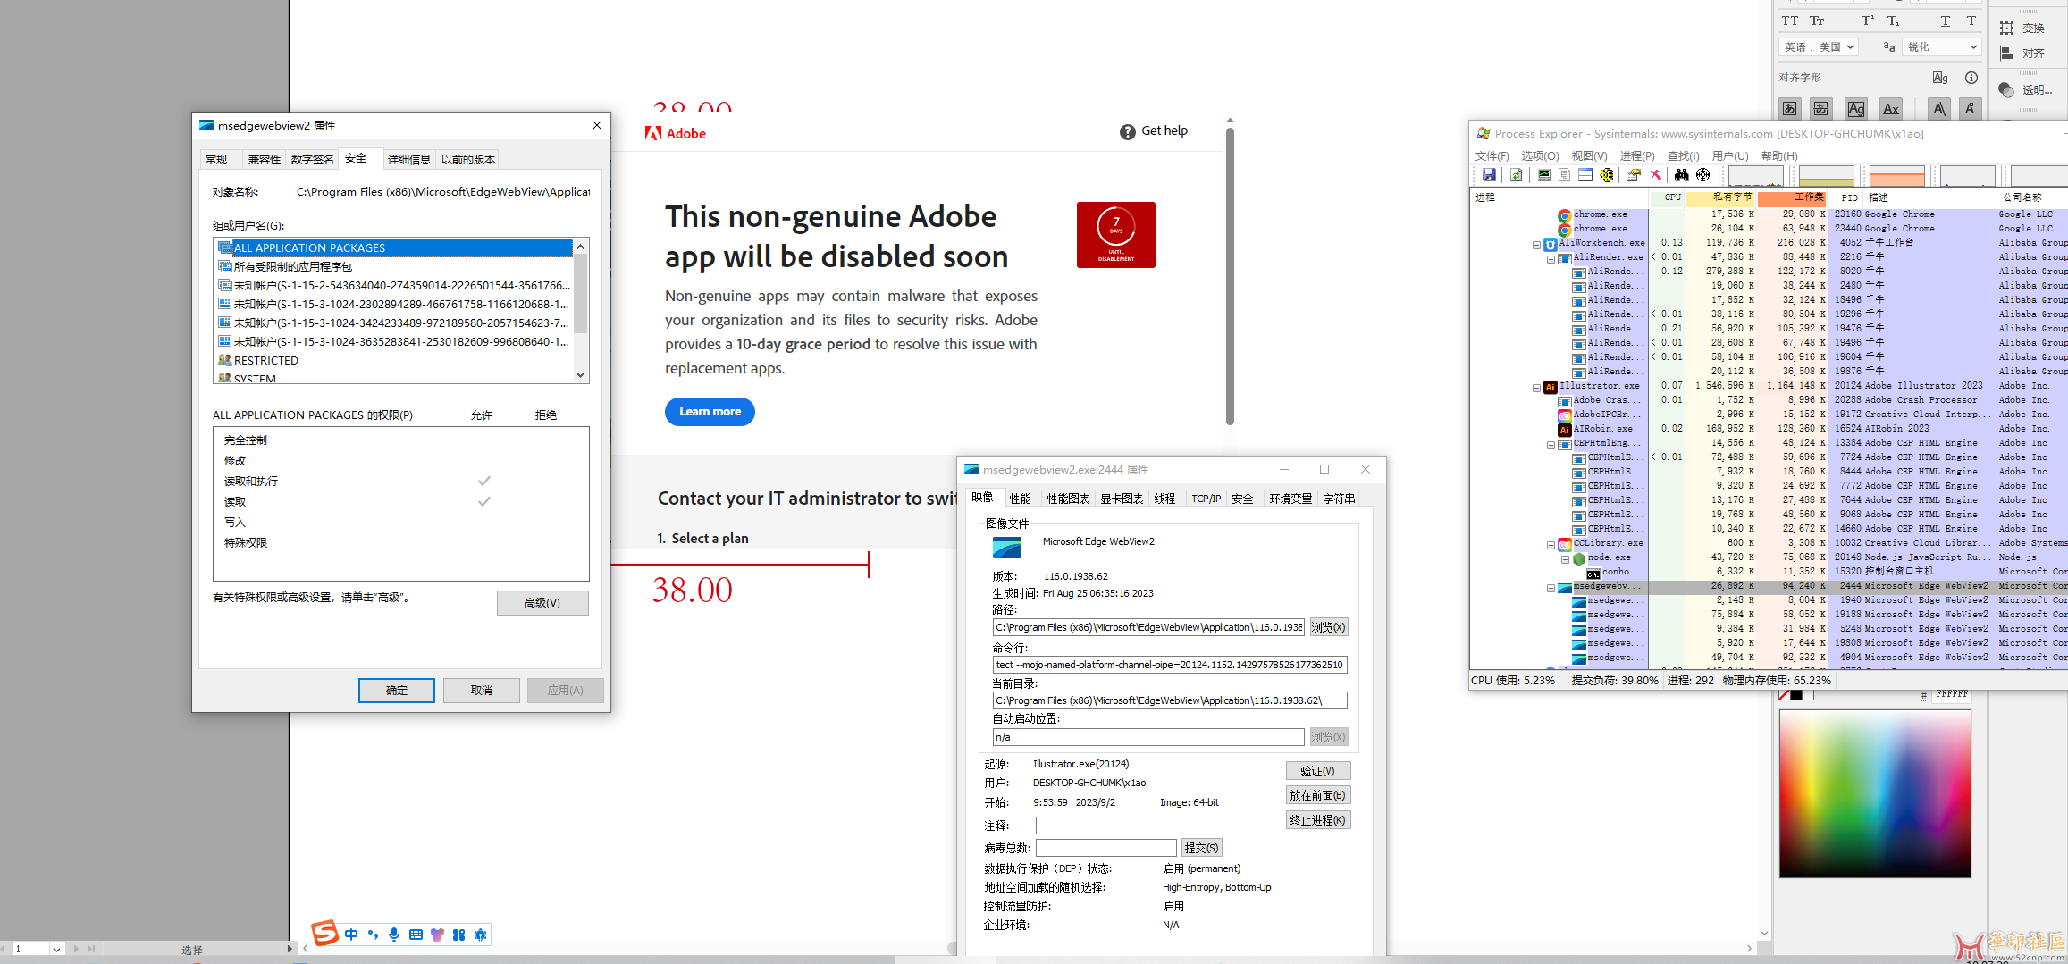Click the All Caps TT icon
Viewport: 2068px width, 964px height.
[x=1789, y=21]
